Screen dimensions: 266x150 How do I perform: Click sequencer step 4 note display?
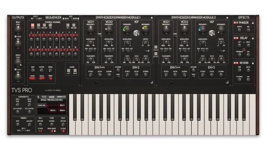pos(50,35)
